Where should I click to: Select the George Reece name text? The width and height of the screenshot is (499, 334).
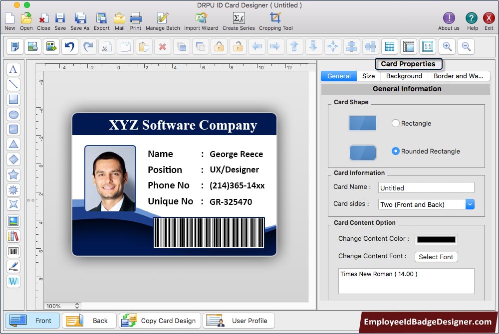pos(236,154)
